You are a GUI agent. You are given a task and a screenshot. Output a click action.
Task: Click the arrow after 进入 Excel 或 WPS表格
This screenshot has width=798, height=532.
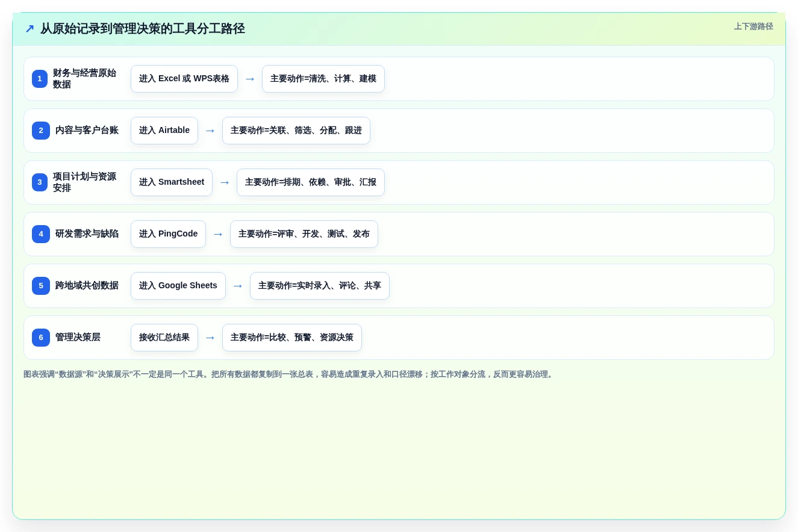250,79
